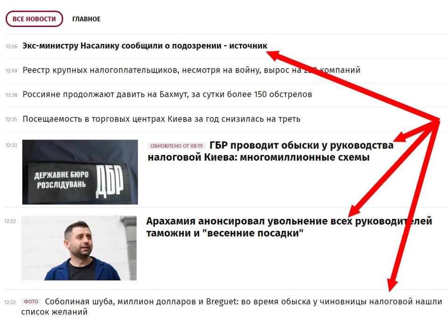
Task: Open the Реестр крупных налогоплательщиков article
Action: point(191,70)
